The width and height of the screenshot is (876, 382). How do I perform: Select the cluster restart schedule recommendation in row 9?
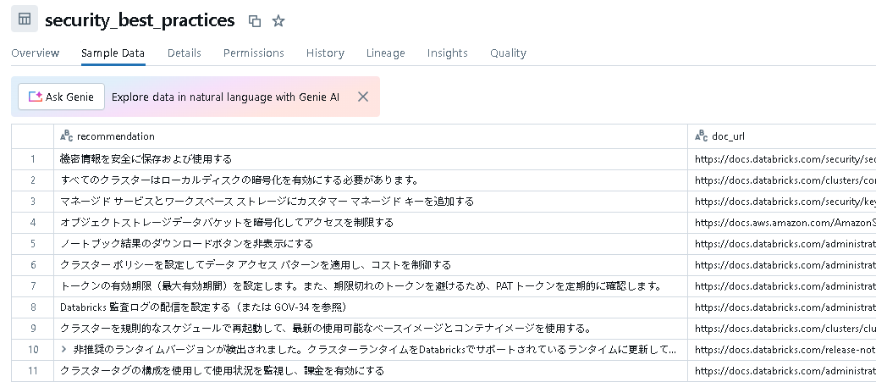(371, 329)
